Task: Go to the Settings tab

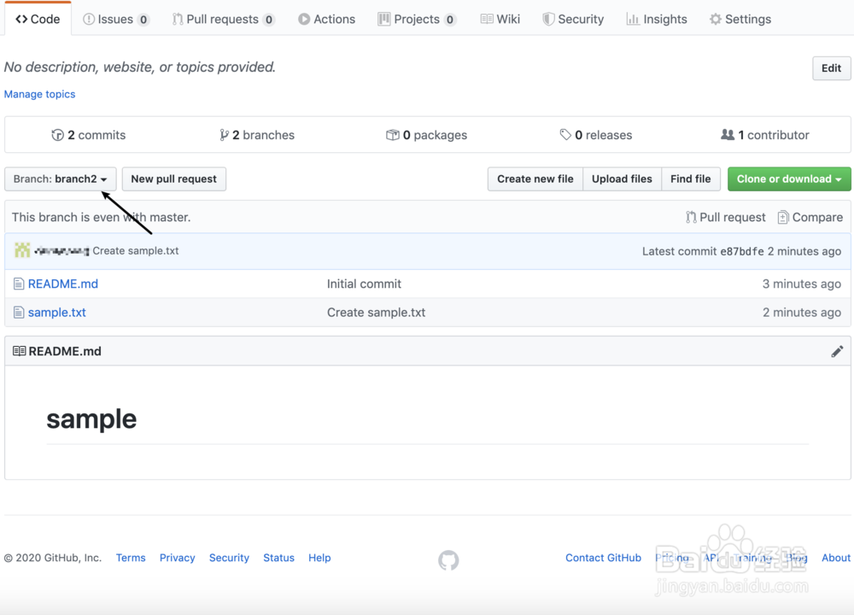Action: click(x=740, y=19)
